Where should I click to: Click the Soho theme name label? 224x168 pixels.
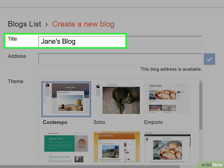[x=99, y=122]
